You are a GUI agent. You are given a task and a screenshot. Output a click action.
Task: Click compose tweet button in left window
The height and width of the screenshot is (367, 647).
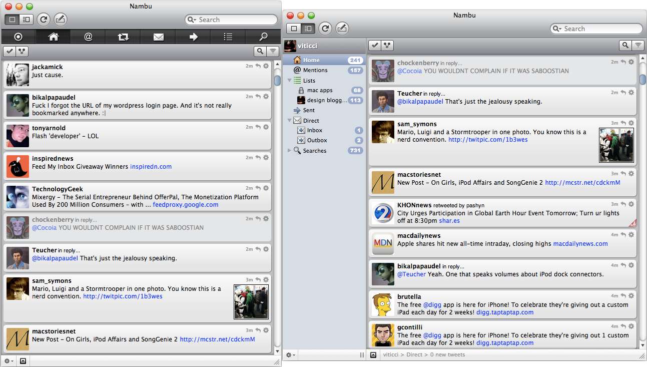pyautogui.click(x=61, y=20)
